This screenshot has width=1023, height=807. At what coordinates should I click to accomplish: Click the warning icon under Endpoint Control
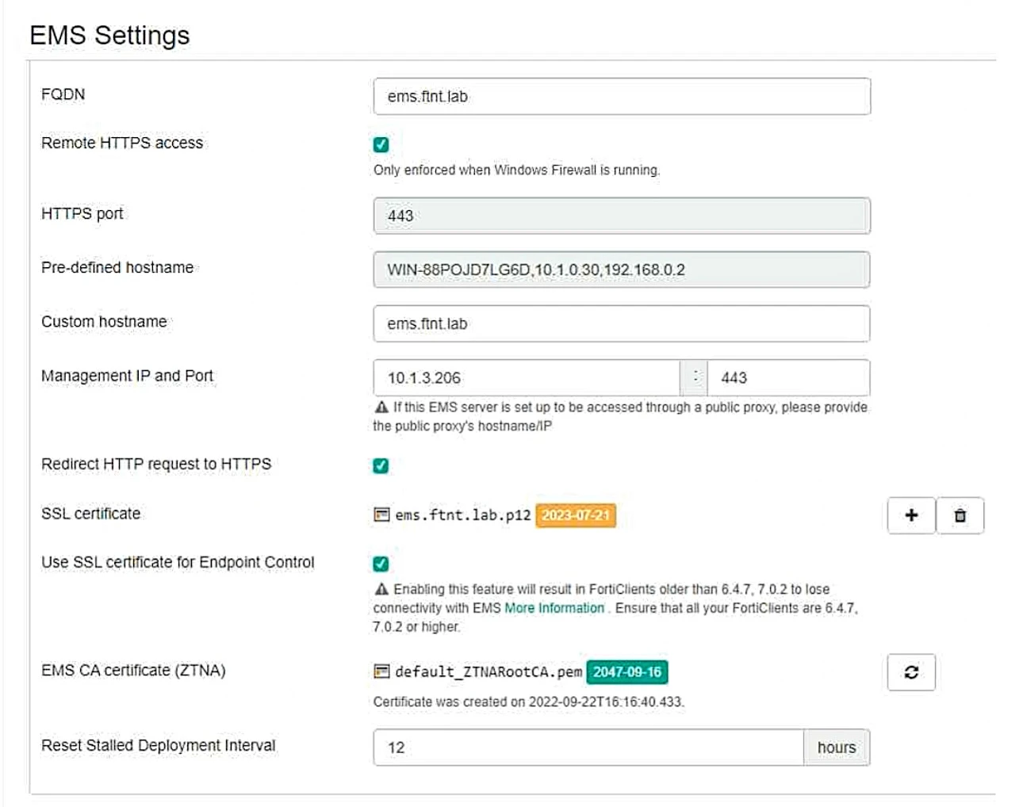click(x=381, y=589)
